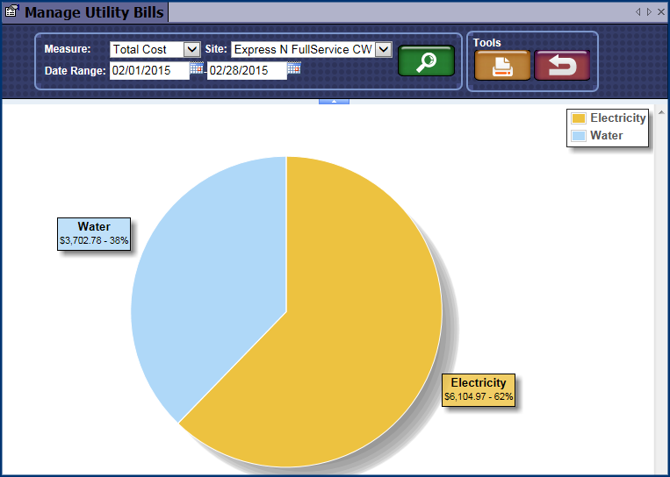Click the left tab scroll arrow
The image size is (670, 477).
click(x=638, y=12)
